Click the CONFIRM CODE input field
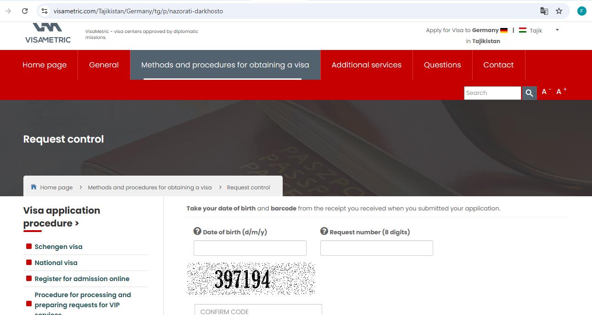592x315 pixels. tap(258, 310)
